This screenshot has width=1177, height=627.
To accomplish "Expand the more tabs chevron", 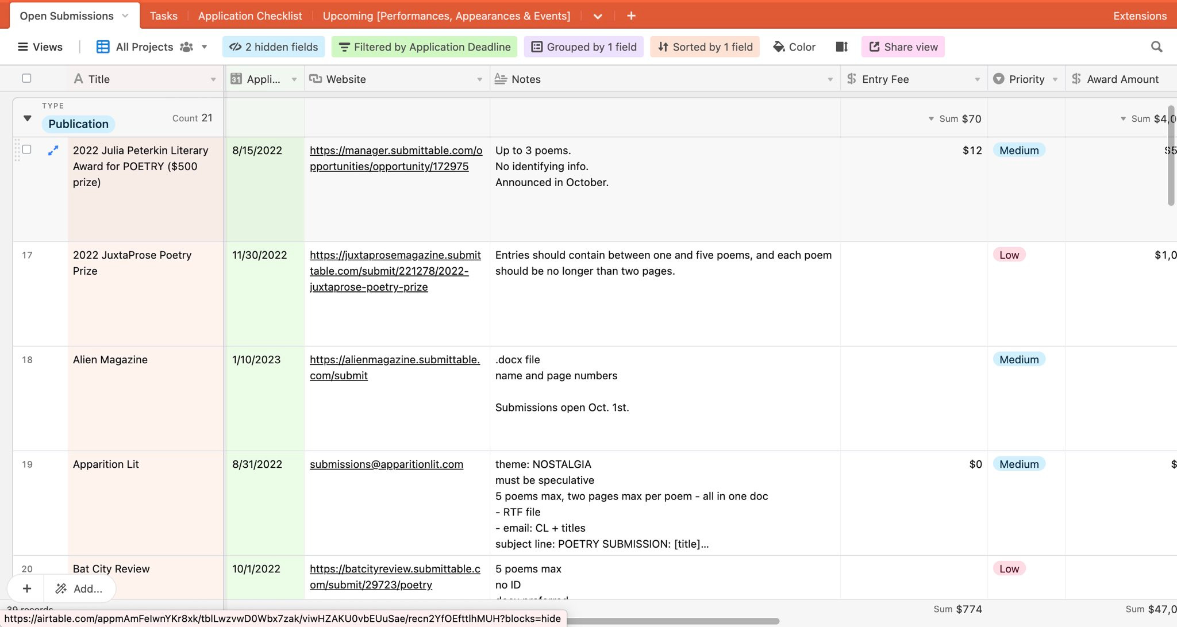I will 598,16.
